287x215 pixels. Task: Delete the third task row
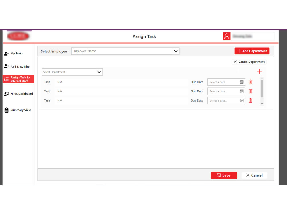[x=250, y=100]
